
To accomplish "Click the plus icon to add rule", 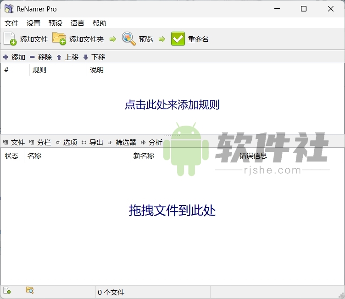I will point(6,57).
